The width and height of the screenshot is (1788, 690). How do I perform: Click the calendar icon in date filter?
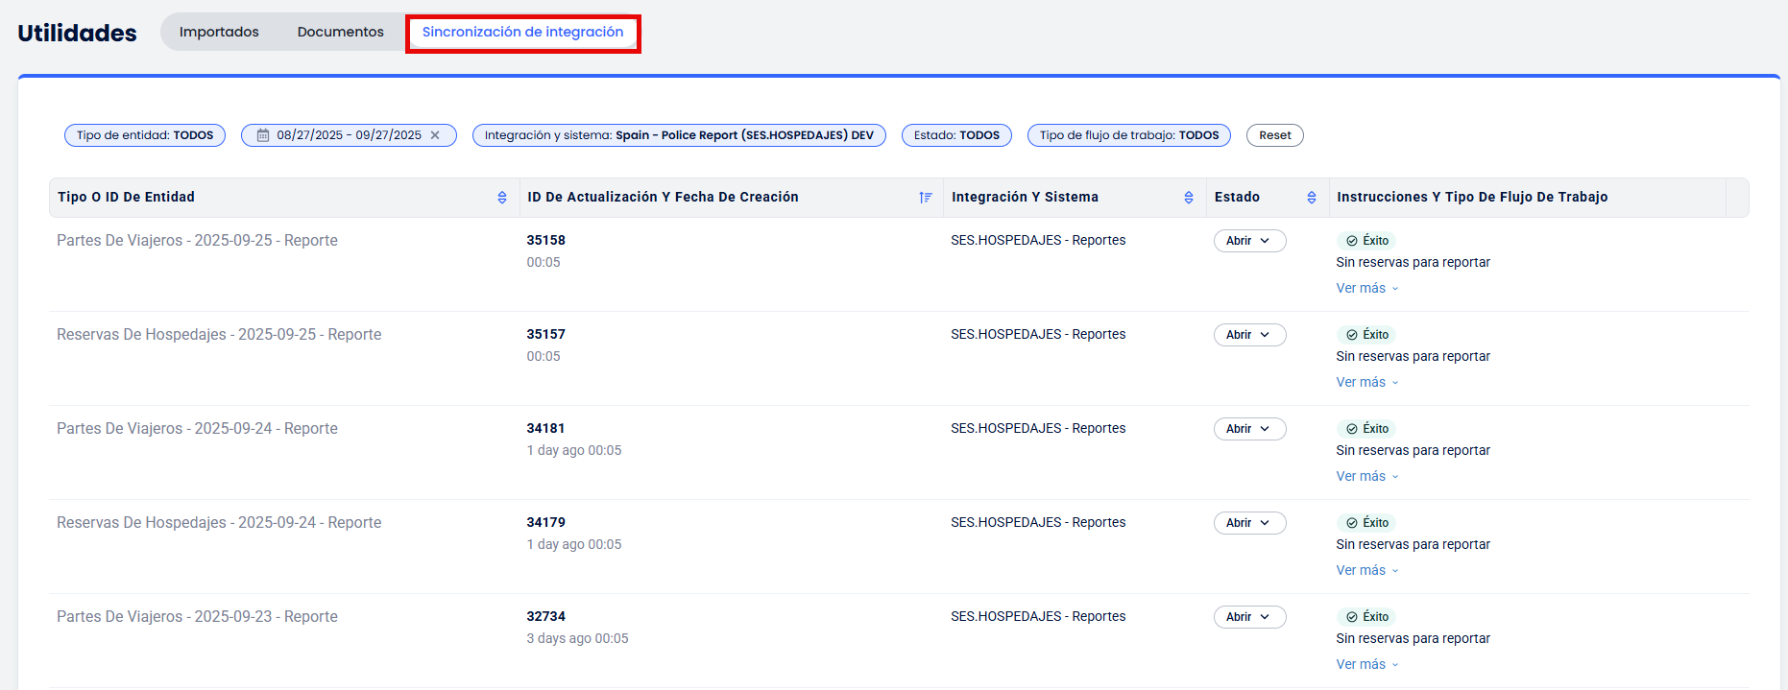point(262,135)
